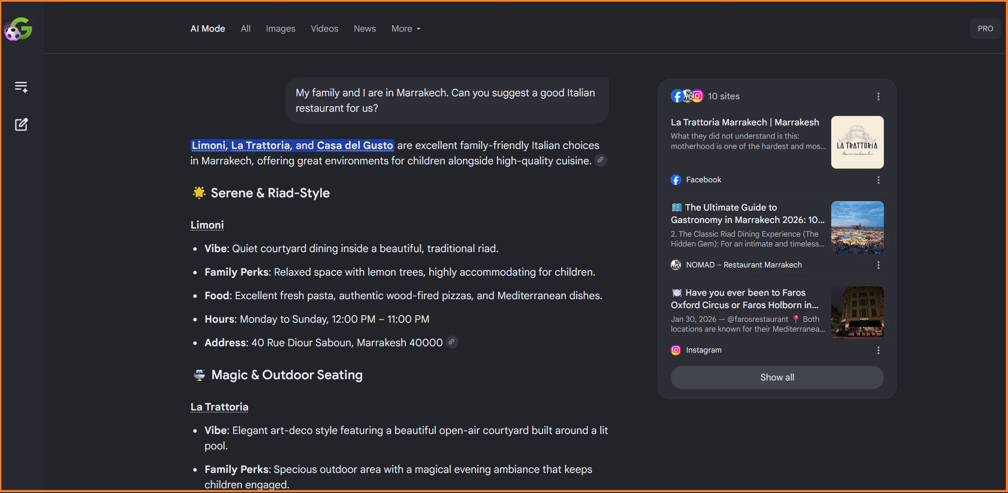This screenshot has width=1008, height=493.
Task: Expand the More dropdown in the search tabs
Action: (406, 29)
